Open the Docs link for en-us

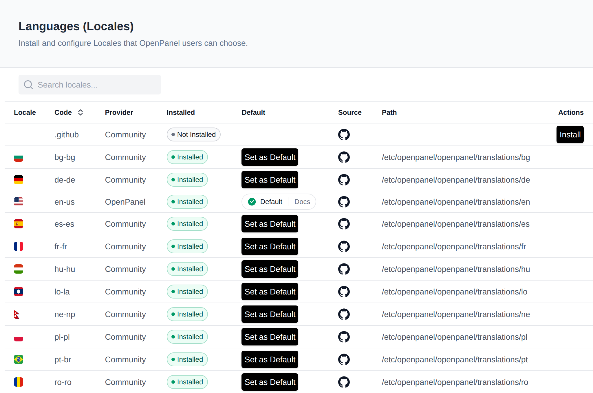(302, 202)
